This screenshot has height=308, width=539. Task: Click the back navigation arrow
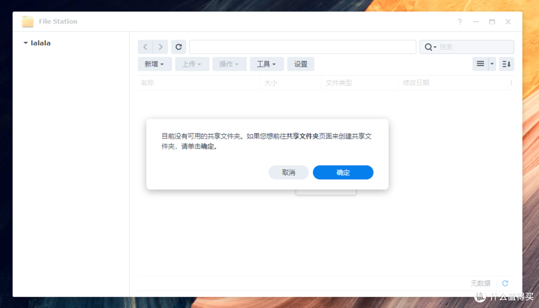pos(145,47)
